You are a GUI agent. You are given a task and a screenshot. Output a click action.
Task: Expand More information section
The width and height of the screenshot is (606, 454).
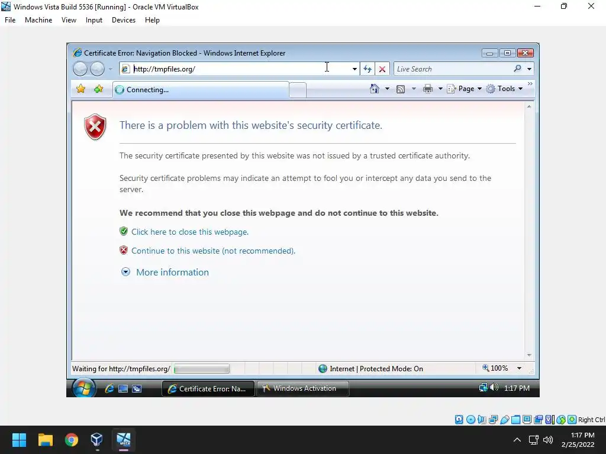click(172, 272)
